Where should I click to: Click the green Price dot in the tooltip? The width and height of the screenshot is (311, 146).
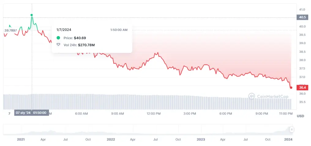click(58, 38)
